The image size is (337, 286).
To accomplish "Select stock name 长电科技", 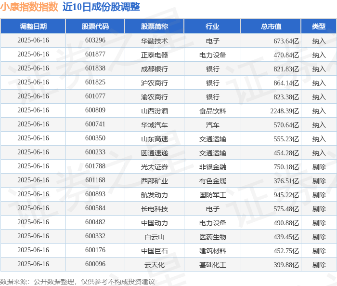I will (x=155, y=209).
